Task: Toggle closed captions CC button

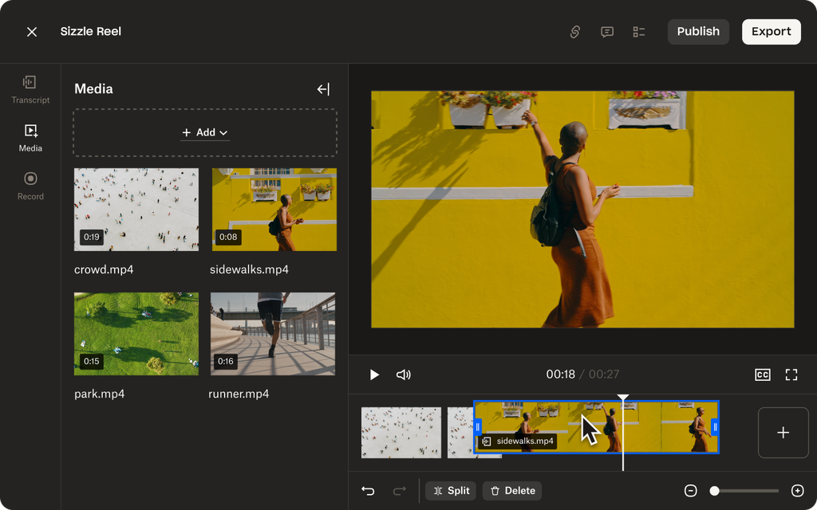Action: coord(763,375)
